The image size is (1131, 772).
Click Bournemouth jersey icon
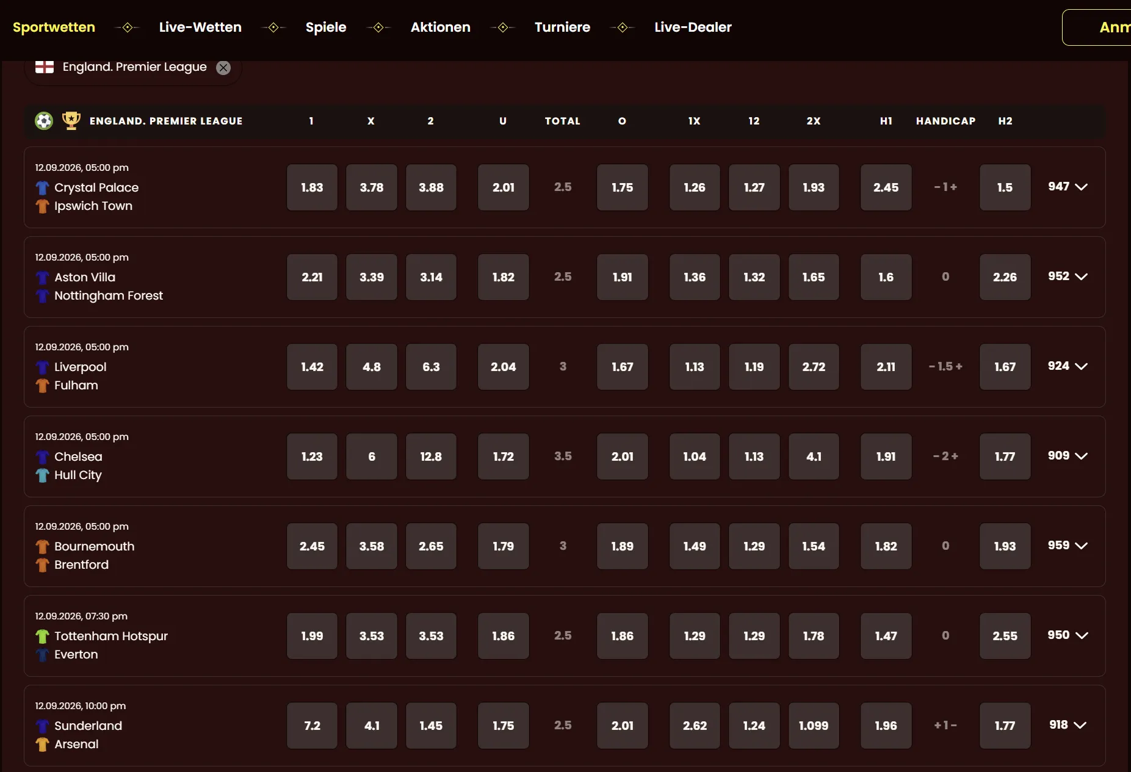(x=42, y=546)
